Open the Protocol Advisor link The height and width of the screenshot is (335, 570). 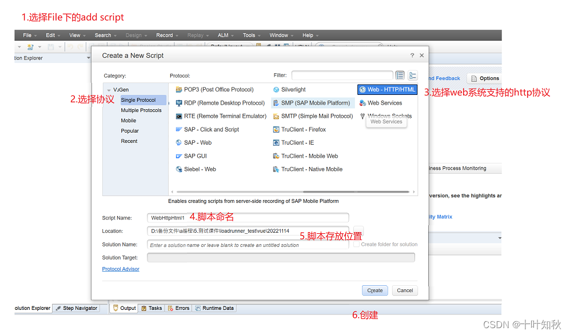[121, 269]
